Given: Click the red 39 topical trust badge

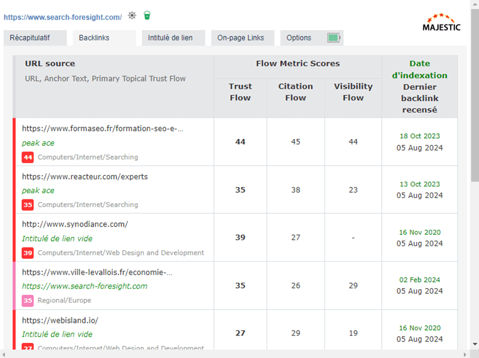Looking at the screenshot, I should [28, 253].
